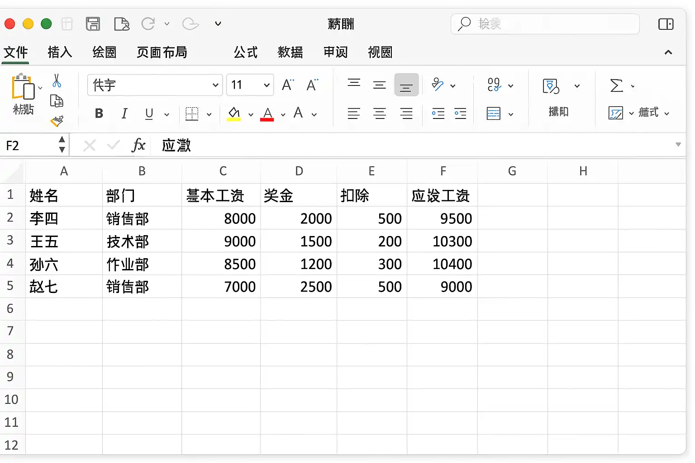695x463 pixels.
Task: Open the insert function fx button
Action: tap(138, 145)
